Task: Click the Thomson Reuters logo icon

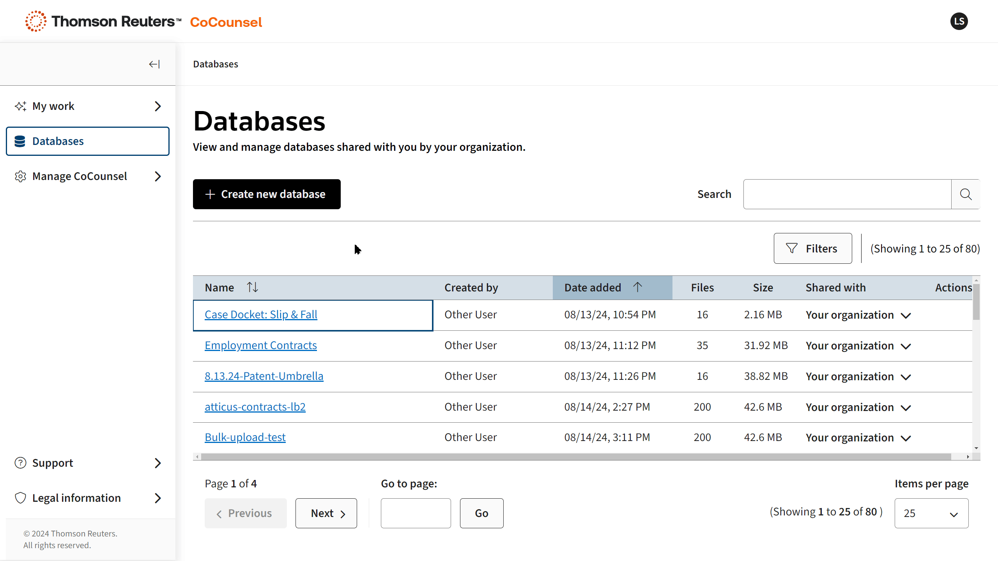Action: tap(35, 21)
